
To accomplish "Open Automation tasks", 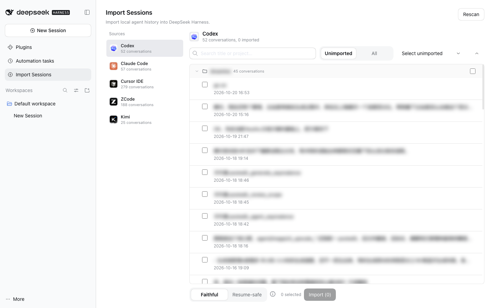I will (48, 61).
